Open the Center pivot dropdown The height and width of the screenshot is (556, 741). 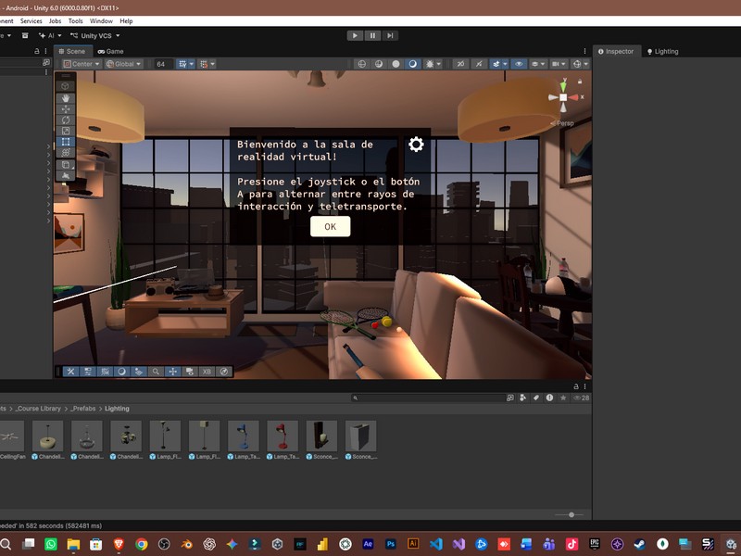pos(82,64)
